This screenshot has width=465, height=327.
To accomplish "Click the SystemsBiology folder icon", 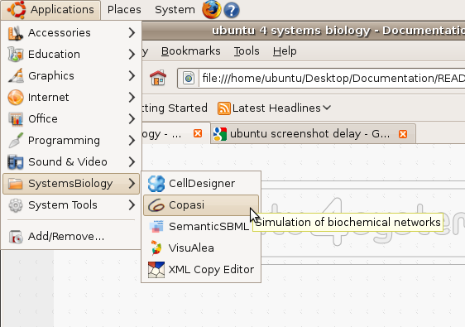I will pos(16,184).
